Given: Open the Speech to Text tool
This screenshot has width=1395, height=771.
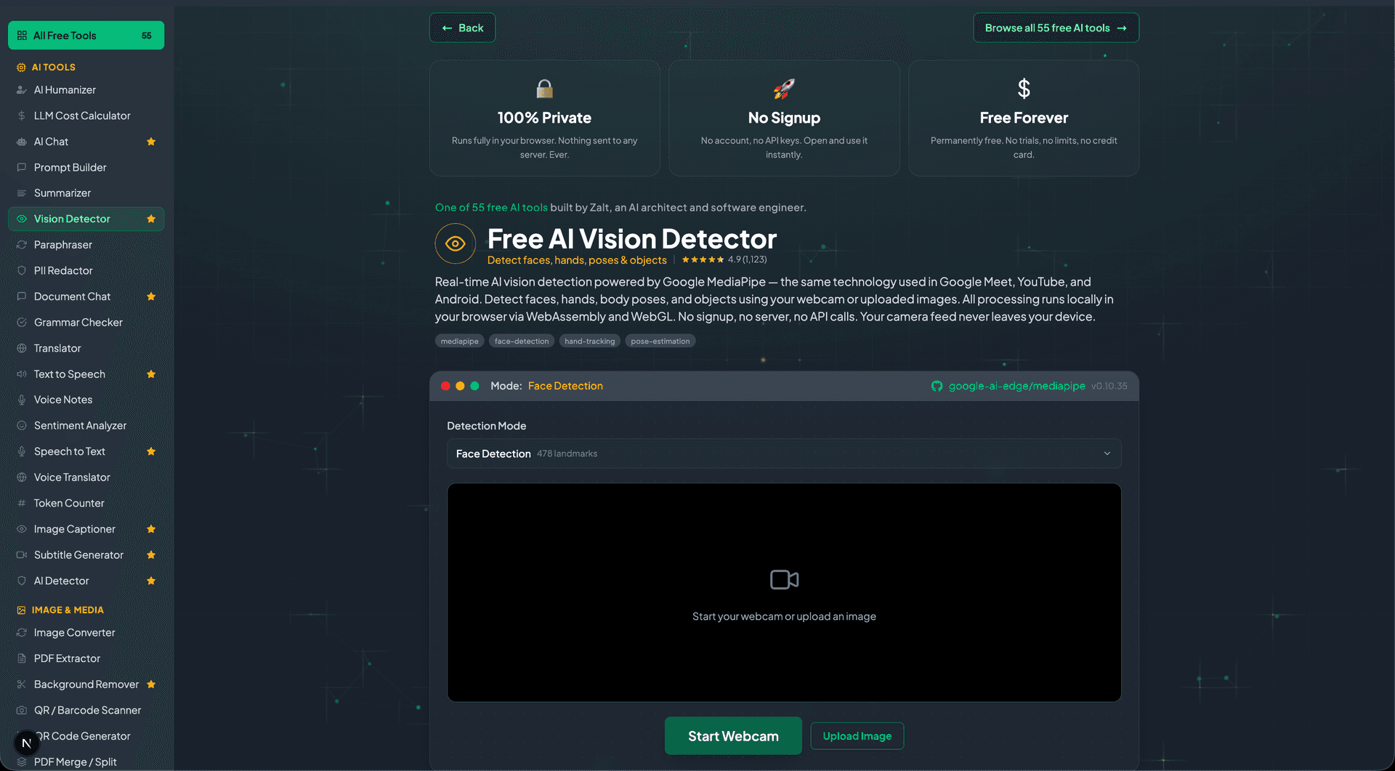Looking at the screenshot, I should [86, 451].
